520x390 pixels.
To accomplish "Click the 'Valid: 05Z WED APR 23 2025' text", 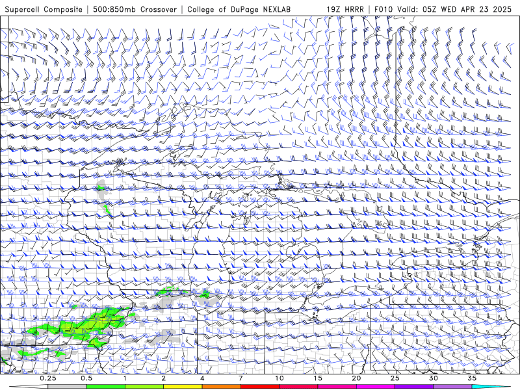I will point(454,9).
